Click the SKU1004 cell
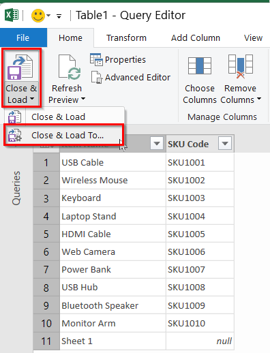 point(200,216)
